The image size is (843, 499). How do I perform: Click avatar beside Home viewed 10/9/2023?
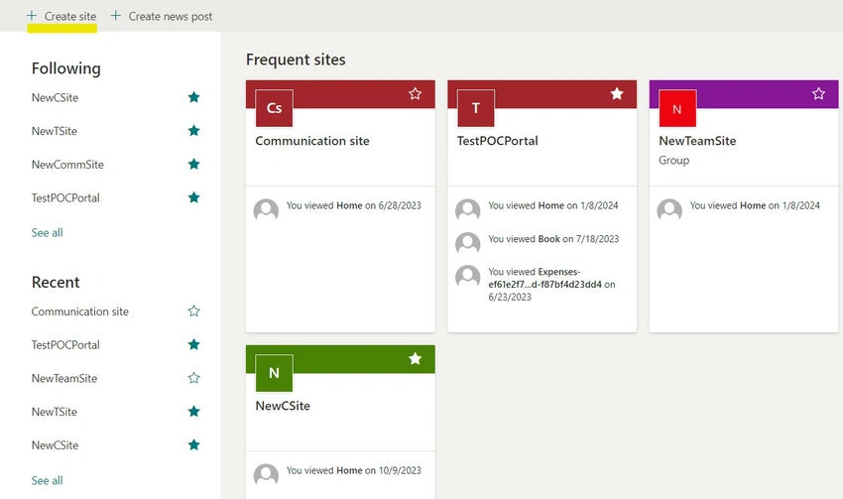tap(266, 475)
